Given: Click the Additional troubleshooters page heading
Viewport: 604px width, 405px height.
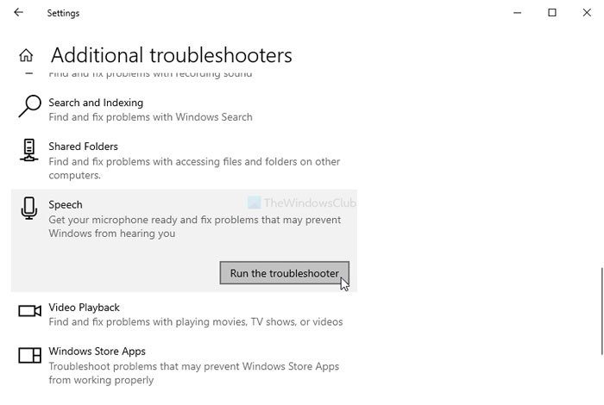Looking at the screenshot, I should [x=172, y=55].
